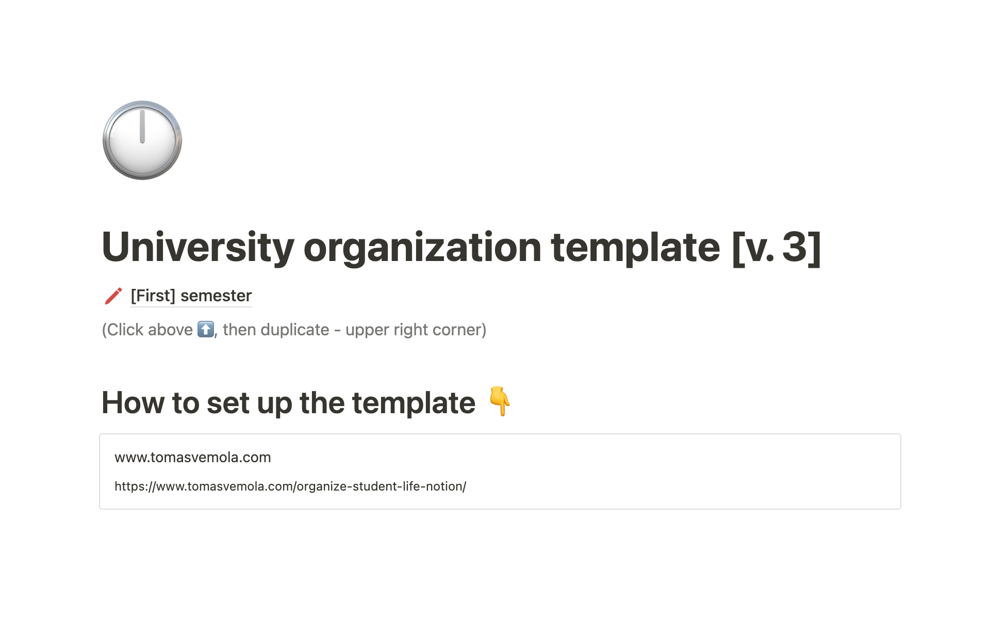The image size is (990, 619).
Task: Click the word "University" in the title
Action: point(198,247)
